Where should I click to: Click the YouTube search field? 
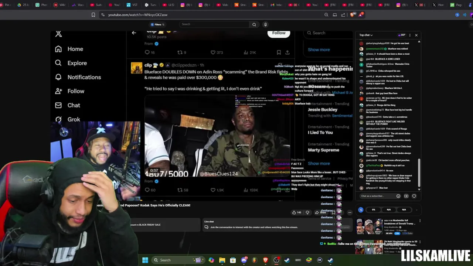[214, 24]
